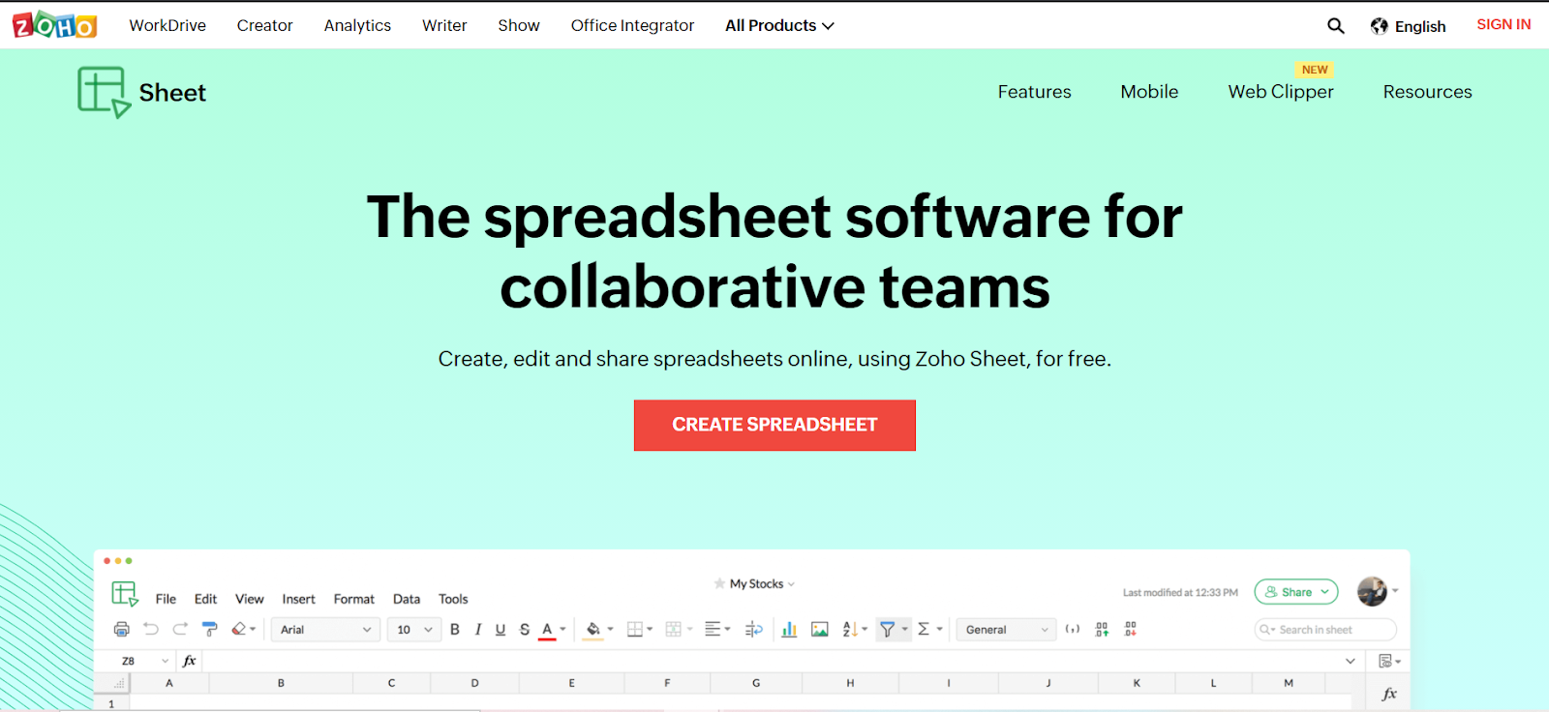The height and width of the screenshot is (712, 1549).
Task: Click the undo arrow
Action: pyautogui.click(x=151, y=629)
